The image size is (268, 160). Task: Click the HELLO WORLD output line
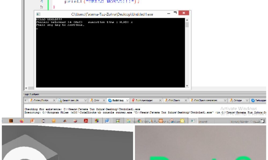49,19
